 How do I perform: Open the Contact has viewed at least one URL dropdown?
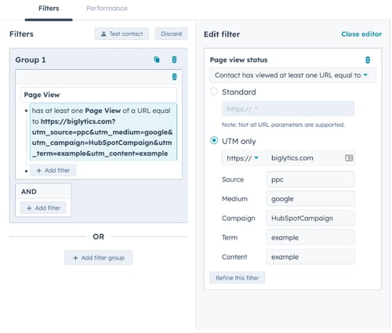292,75
